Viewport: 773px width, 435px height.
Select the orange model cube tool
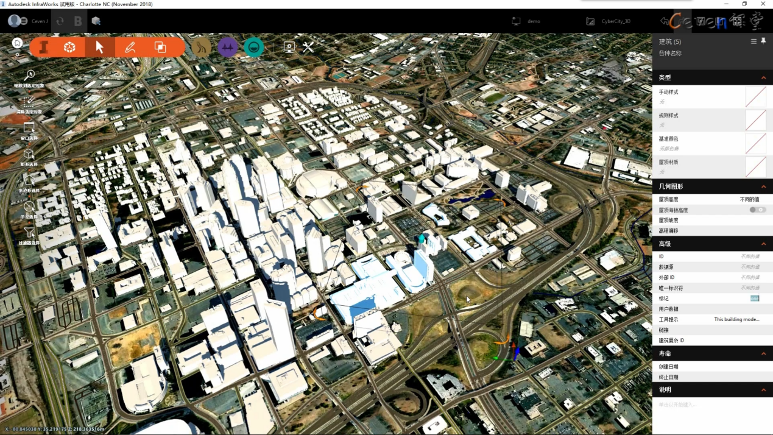[70, 48]
